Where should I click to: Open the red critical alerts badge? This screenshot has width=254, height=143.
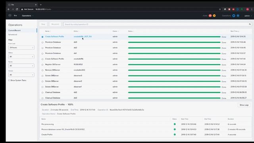click(210, 15)
